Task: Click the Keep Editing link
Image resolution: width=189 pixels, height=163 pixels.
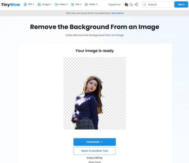Action: pyautogui.click(x=95, y=158)
